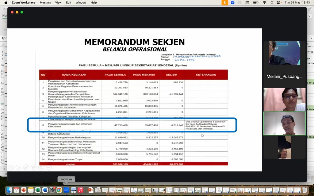Select the pen annotation tool in slideshow
Image resolution: width=314 pixels, height=196 pixels.
(26, 168)
